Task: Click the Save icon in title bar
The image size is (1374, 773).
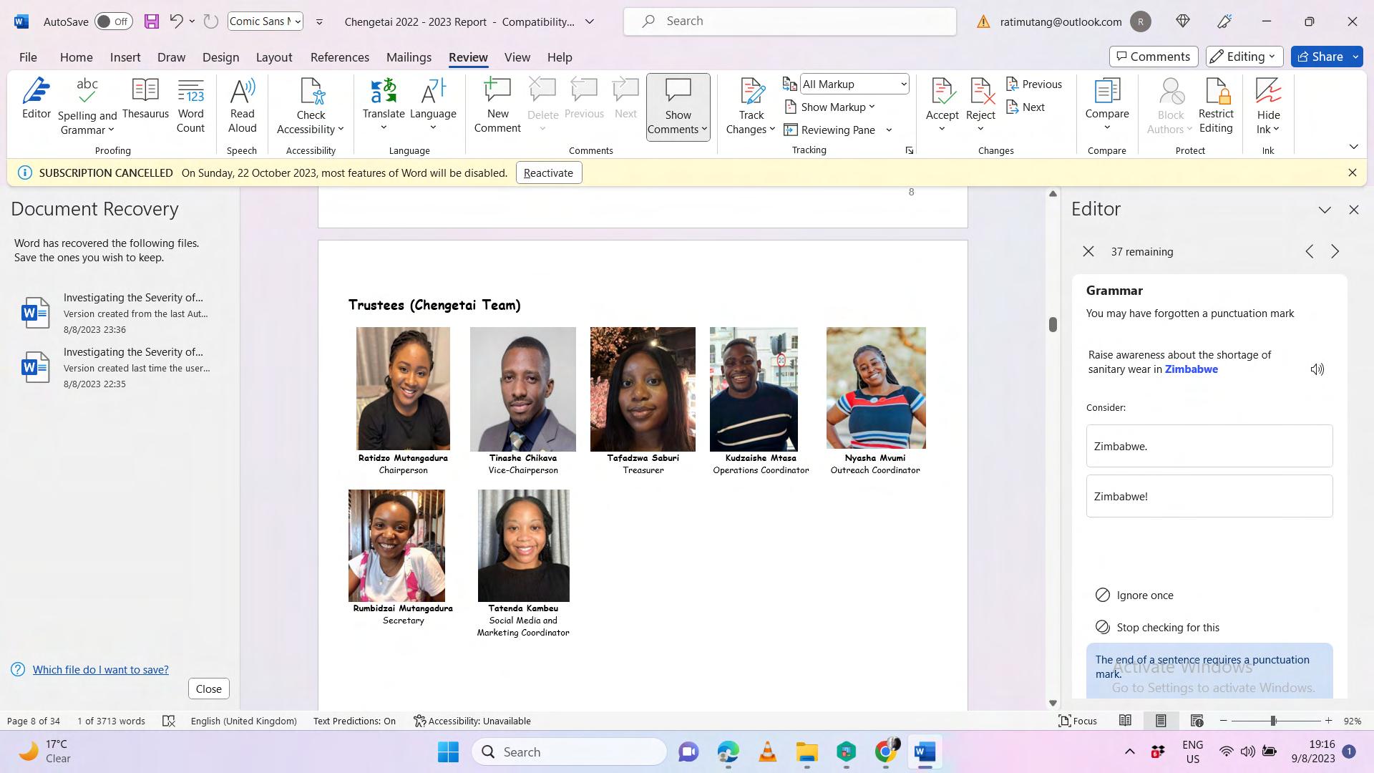Action: click(x=151, y=21)
